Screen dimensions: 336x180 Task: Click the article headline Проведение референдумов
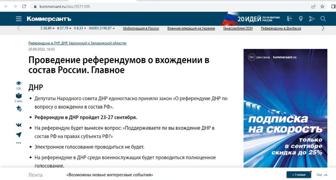pyautogui.click(x=119, y=65)
